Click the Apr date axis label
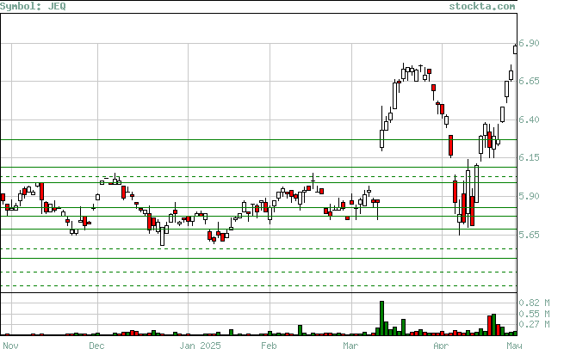Viewport: 564px width, 349px height. click(x=441, y=346)
